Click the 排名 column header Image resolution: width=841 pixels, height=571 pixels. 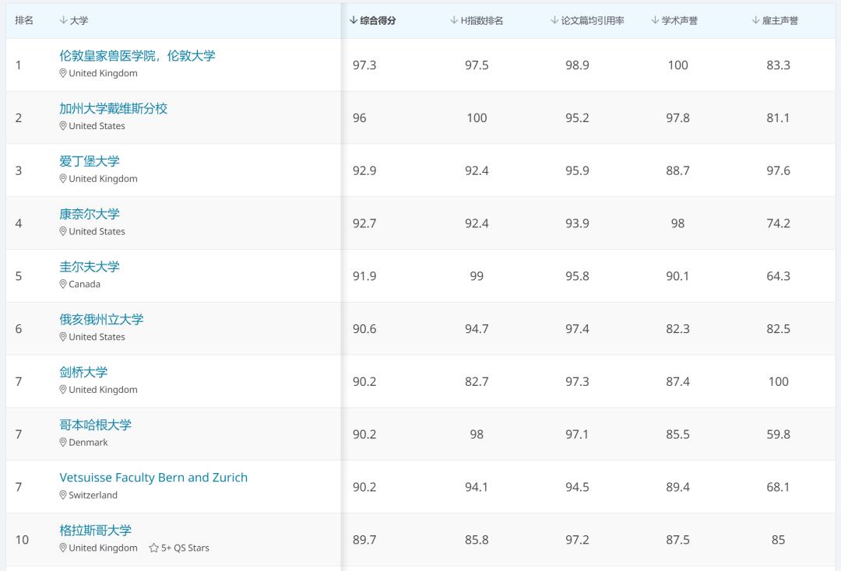(x=24, y=20)
